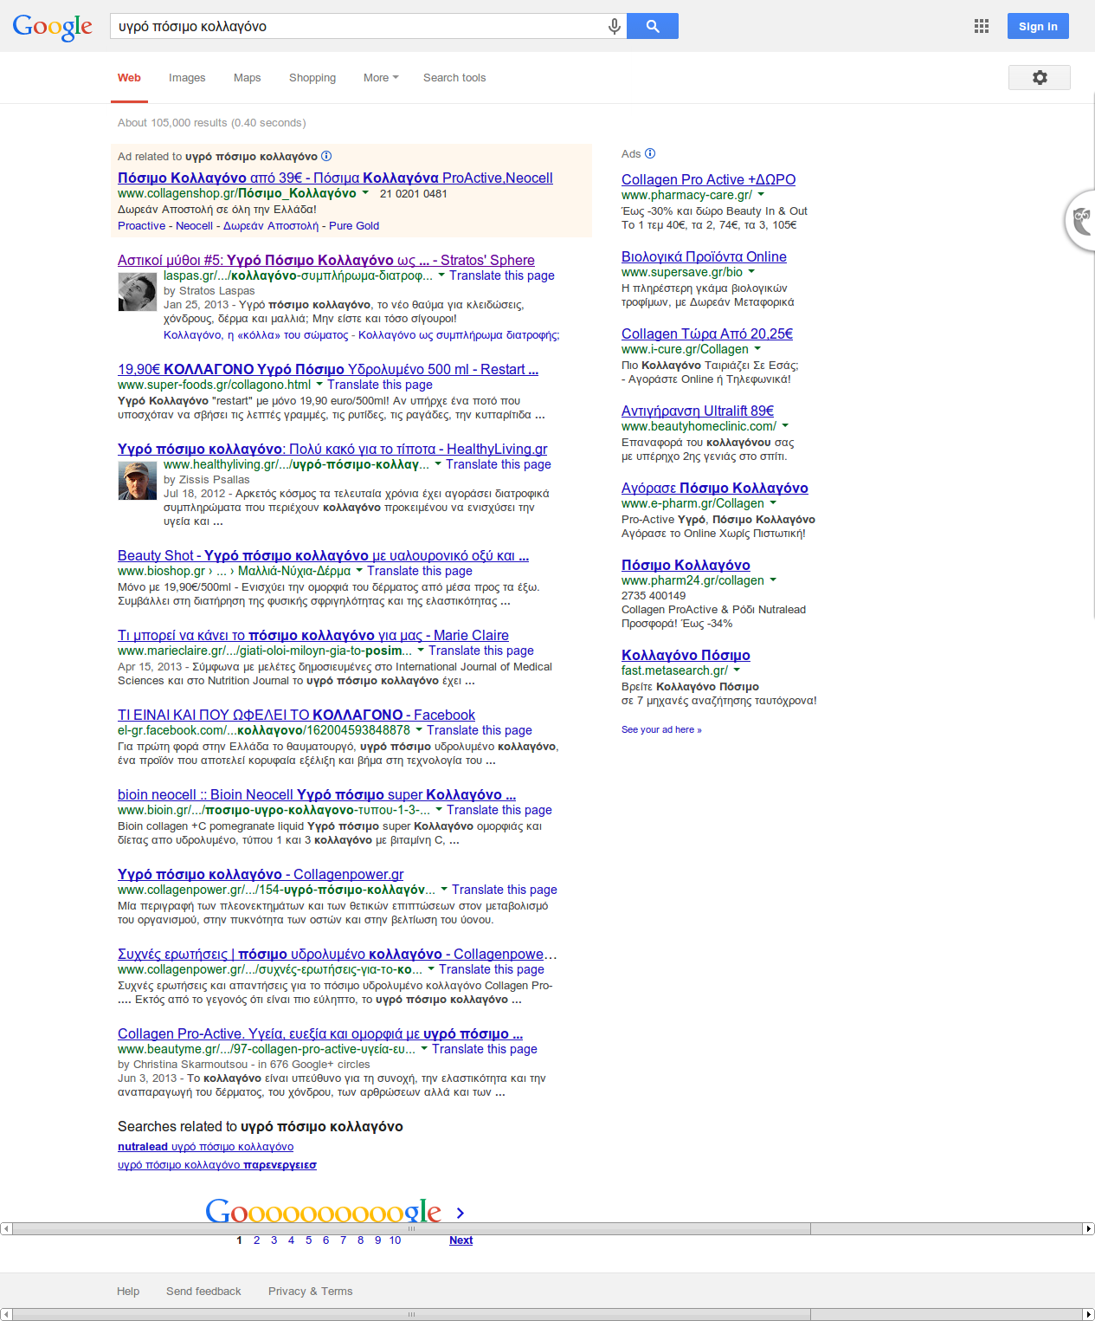Screen dimensions: 1095x1321
Task: Click Zissis Psallas author thumbnail
Action: click(x=137, y=481)
